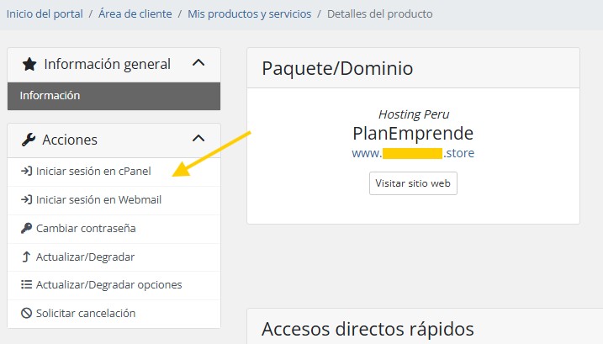Image resolution: width=603 pixels, height=344 pixels.
Task: Open Mis productos y servicios breadcrumb
Action: coord(249,13)
